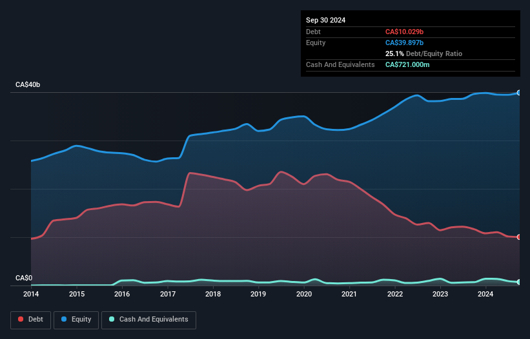Click the 2022 x-axis label
The width and height of the screenshot is (530, 339).
(395, 294)
